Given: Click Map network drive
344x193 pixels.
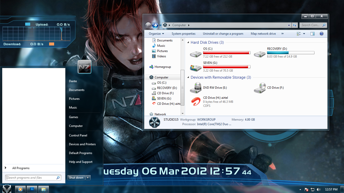Looking at the screenshot, I should click(x=263, y=34).
